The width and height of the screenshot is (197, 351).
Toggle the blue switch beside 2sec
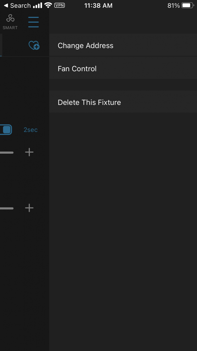[x=6, y=130]
